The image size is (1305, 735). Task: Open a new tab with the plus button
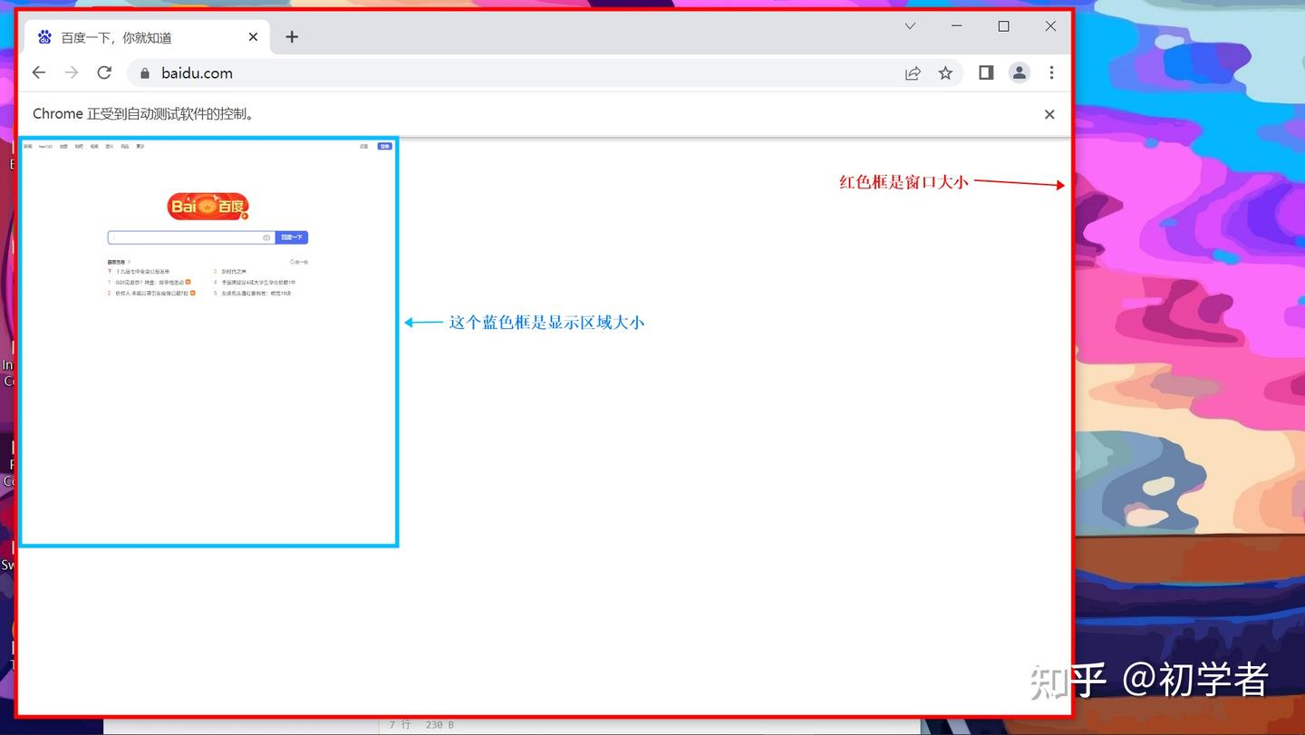(291, 37)
